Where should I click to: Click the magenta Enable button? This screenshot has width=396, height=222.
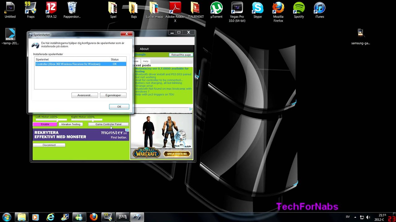click(45, 124)
